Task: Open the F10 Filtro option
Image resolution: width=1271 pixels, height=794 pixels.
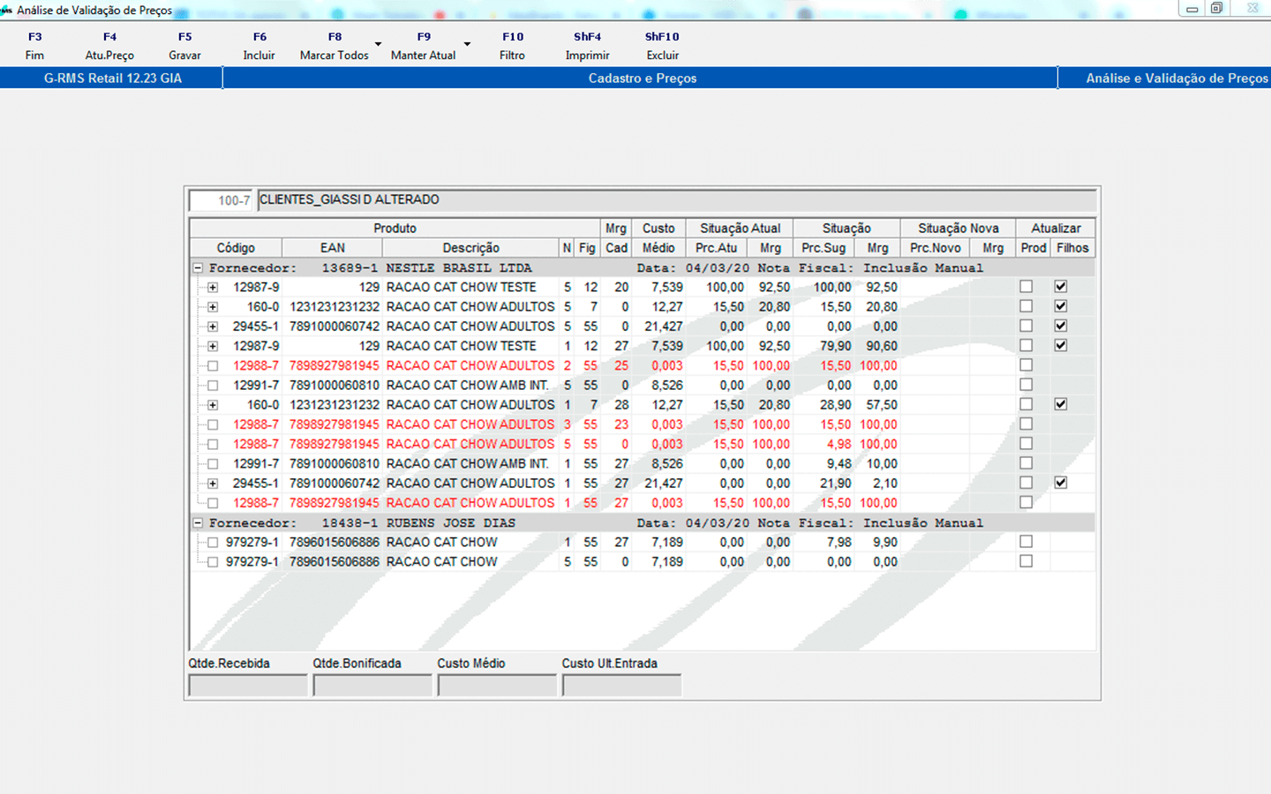Action: tap(512, 46)
